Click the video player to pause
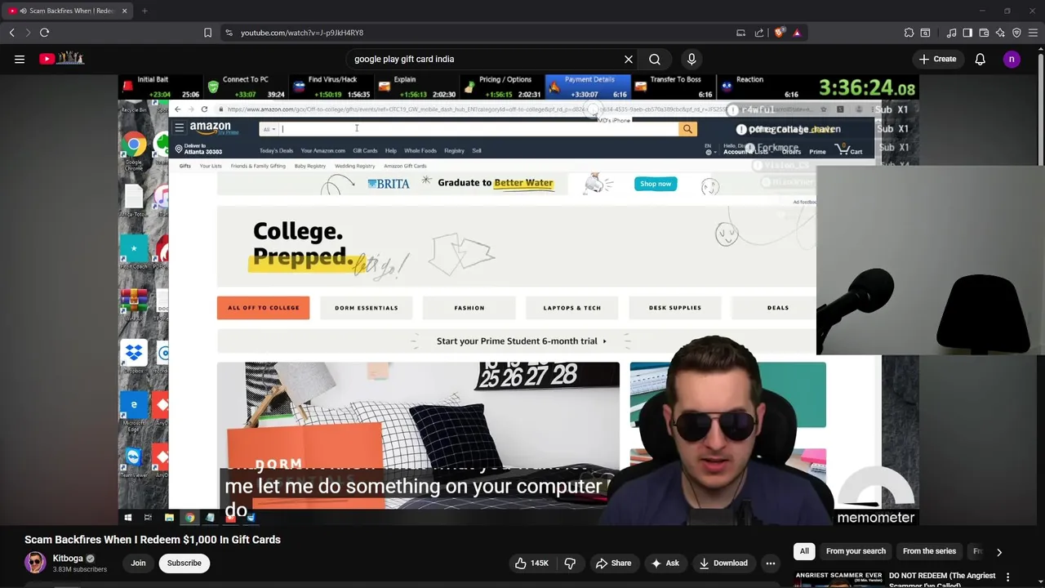This screenshot has width=1045, height=588. (x=518, y=299)
